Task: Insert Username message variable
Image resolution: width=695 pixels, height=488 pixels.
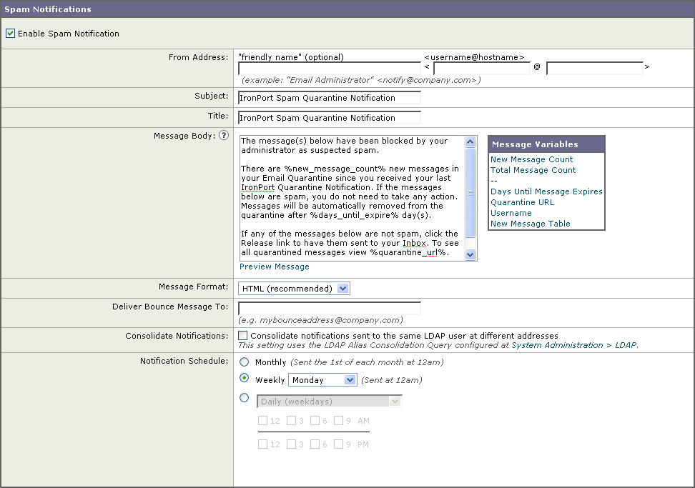Action: (x=511, y=213)
